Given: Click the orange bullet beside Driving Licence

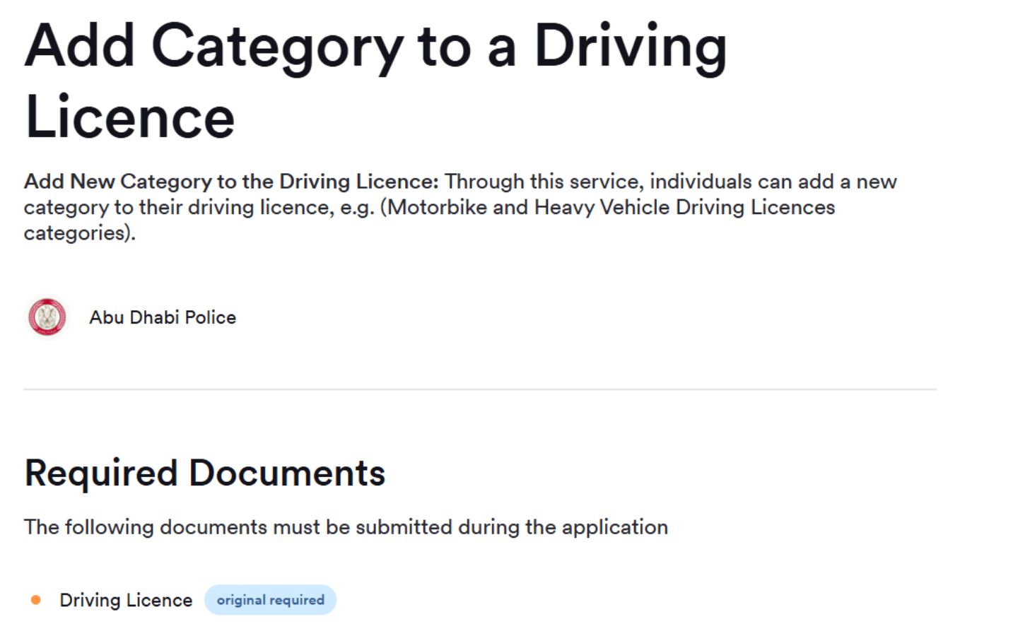Looking at the screenshot, I should [x=35, y=599].
